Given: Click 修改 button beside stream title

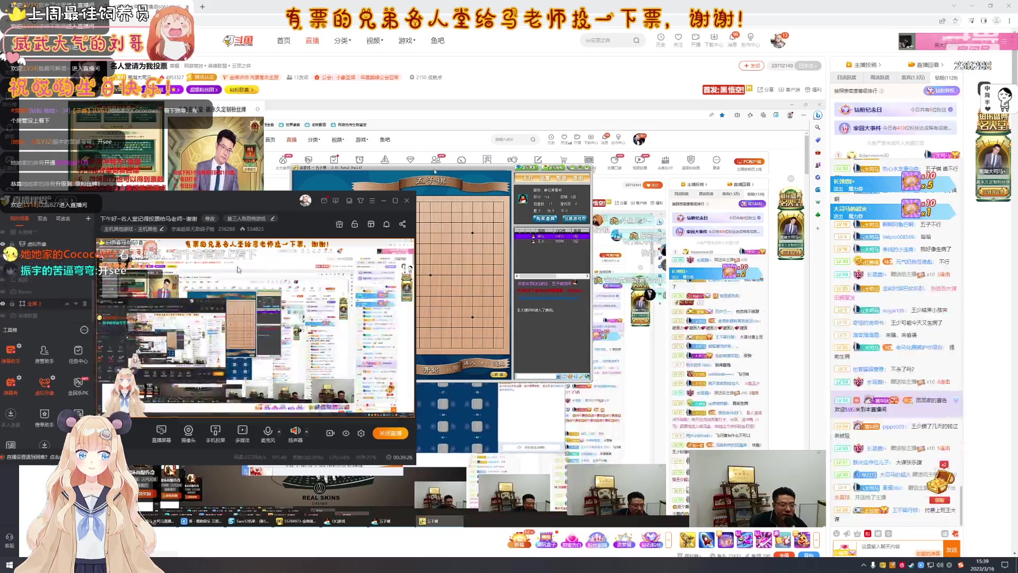Looking at the screenshot, I should pos(210,219).
